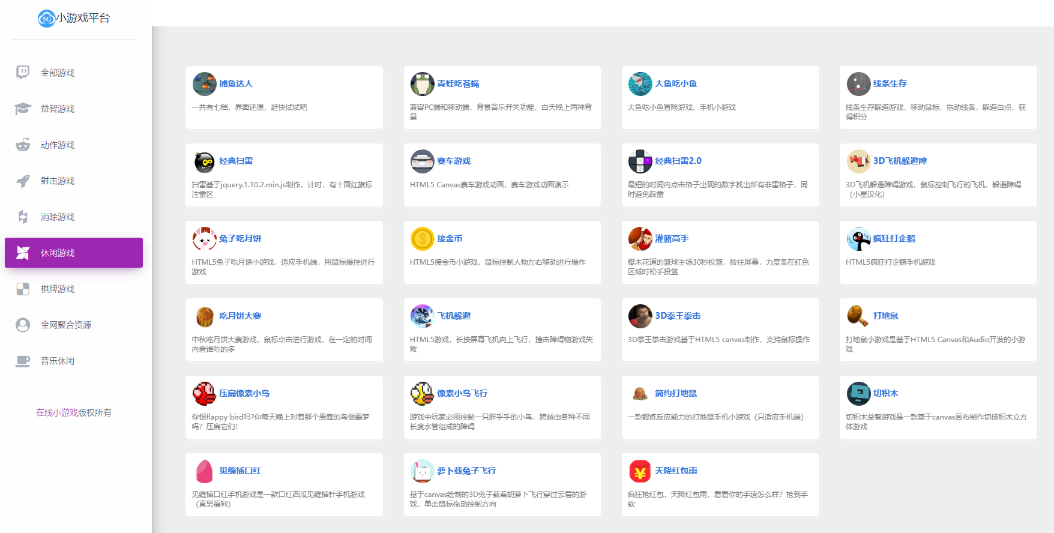Viewport: 1054px width, 533px height.
Task: Click the 小游戏平台 site logo
Action: tap(74, 18)
